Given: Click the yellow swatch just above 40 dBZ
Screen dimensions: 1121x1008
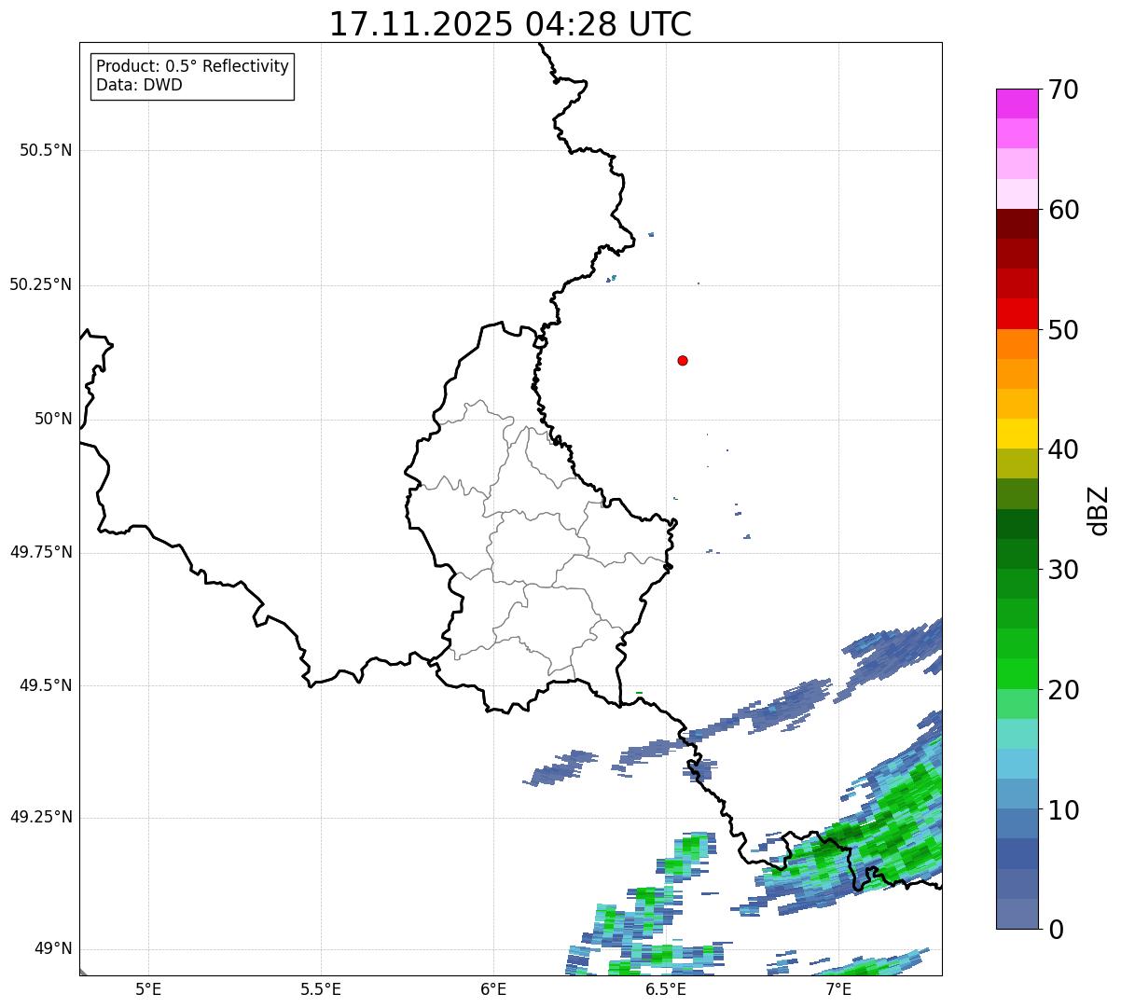Looking at the screenshot, I should tap(1017, 434).
